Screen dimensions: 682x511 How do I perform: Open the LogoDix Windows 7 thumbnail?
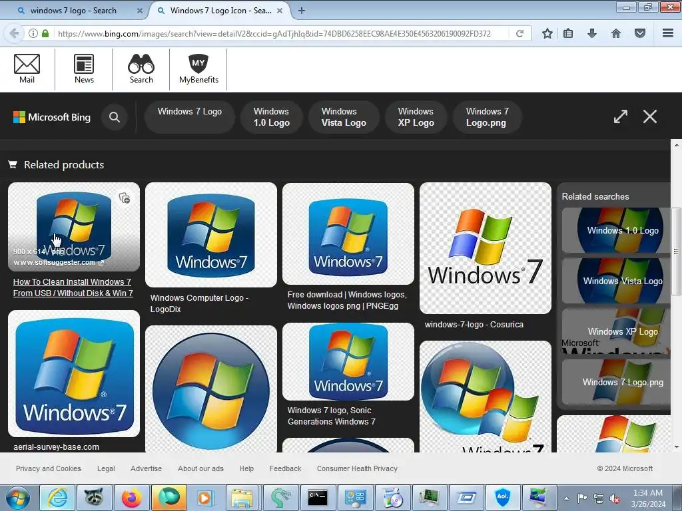point(211,235)
